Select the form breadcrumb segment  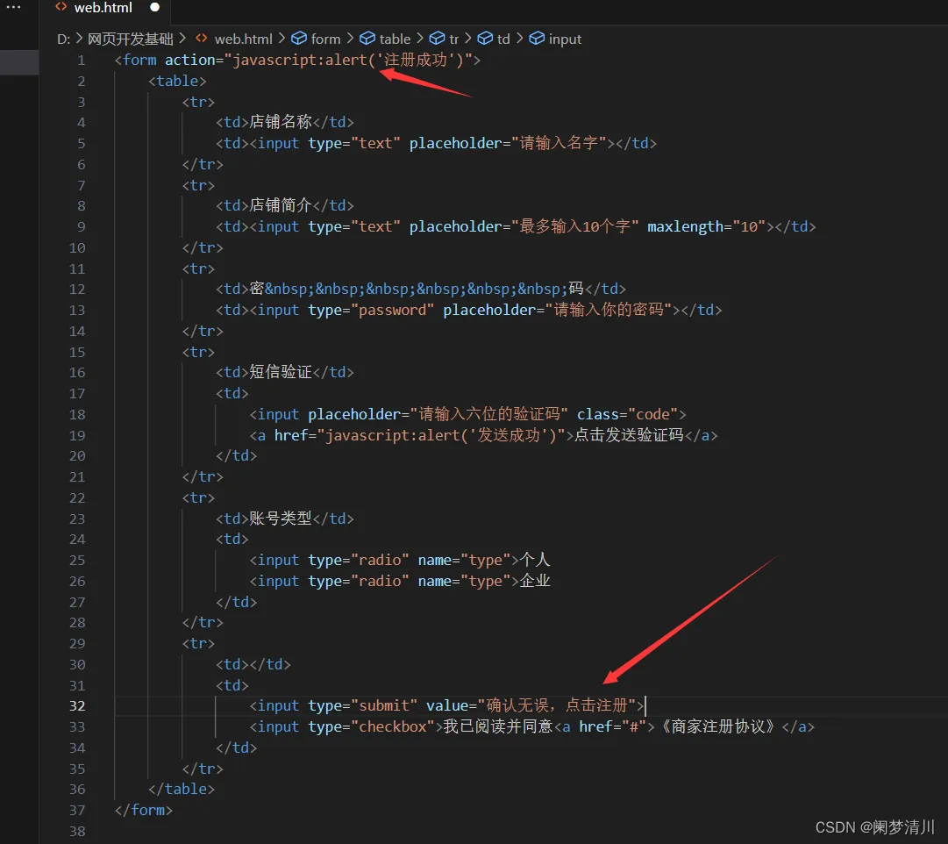326,39
